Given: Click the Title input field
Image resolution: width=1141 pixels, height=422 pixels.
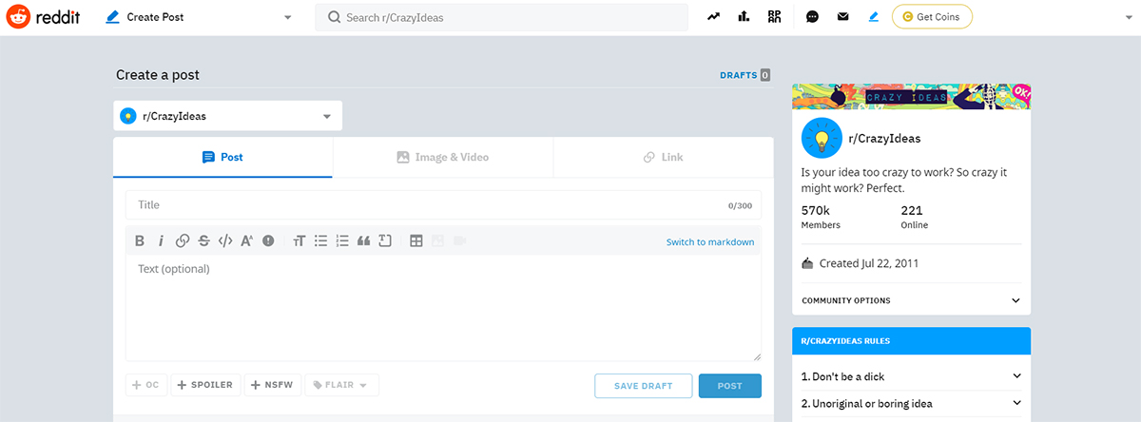Looking at the screenshot, I should click(x=443, y=205).
